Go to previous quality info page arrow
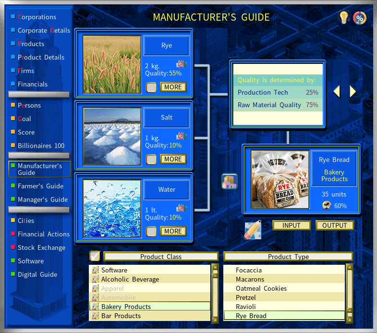 point(337,91)
